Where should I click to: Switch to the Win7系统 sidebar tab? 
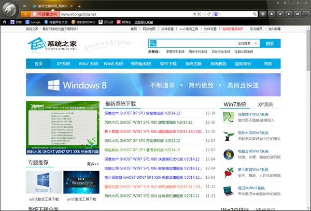(235, 104)
